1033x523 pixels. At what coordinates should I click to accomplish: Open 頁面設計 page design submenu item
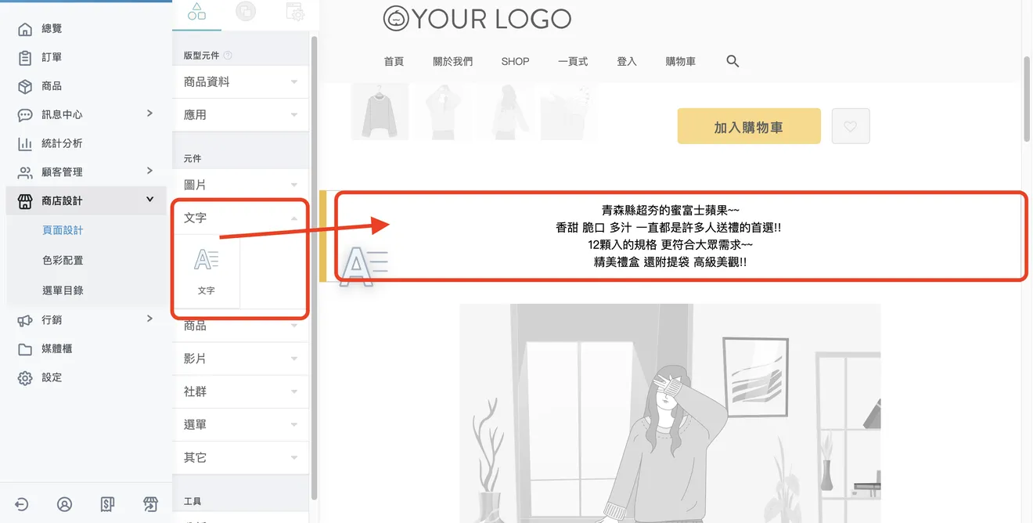[63, 231]
